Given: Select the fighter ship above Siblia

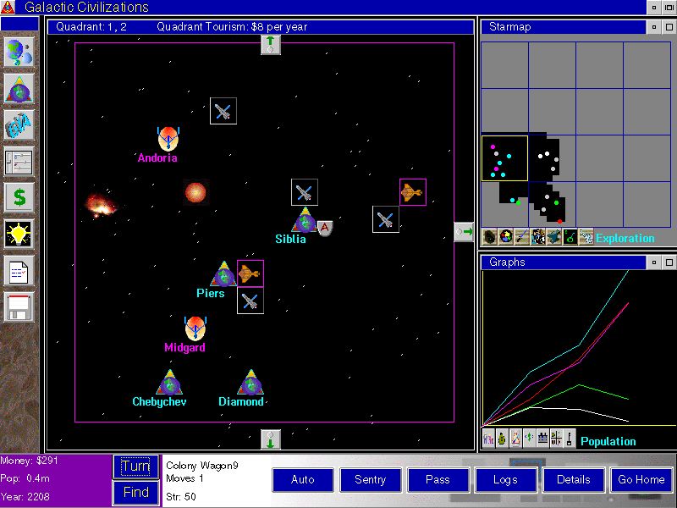Looking at the screenshot, I should tap(305, 192).
